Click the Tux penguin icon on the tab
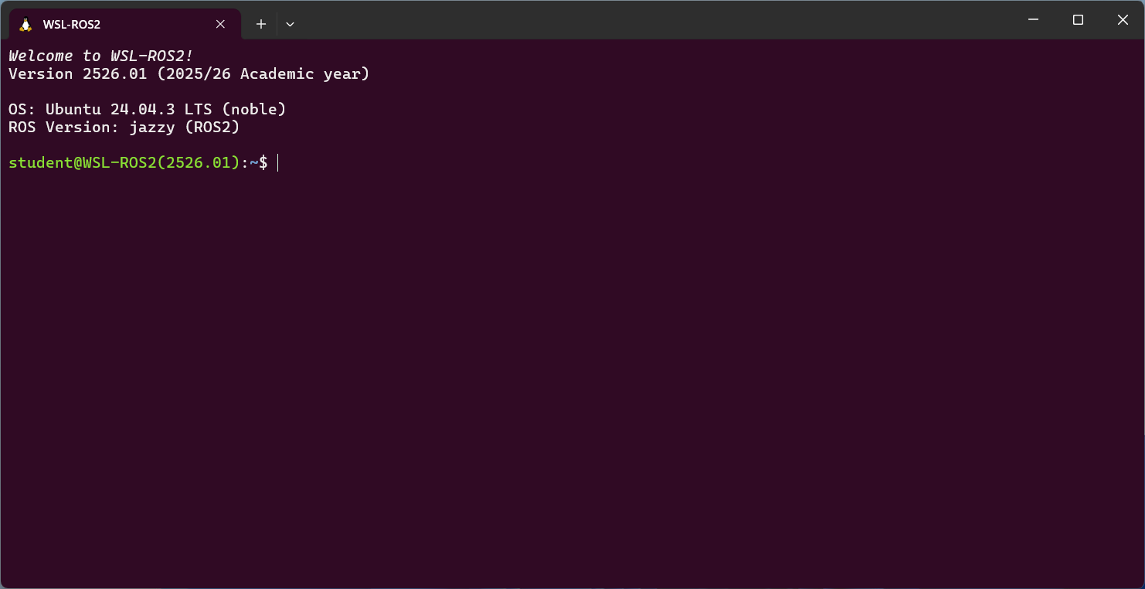 click(x=25, y=24)
